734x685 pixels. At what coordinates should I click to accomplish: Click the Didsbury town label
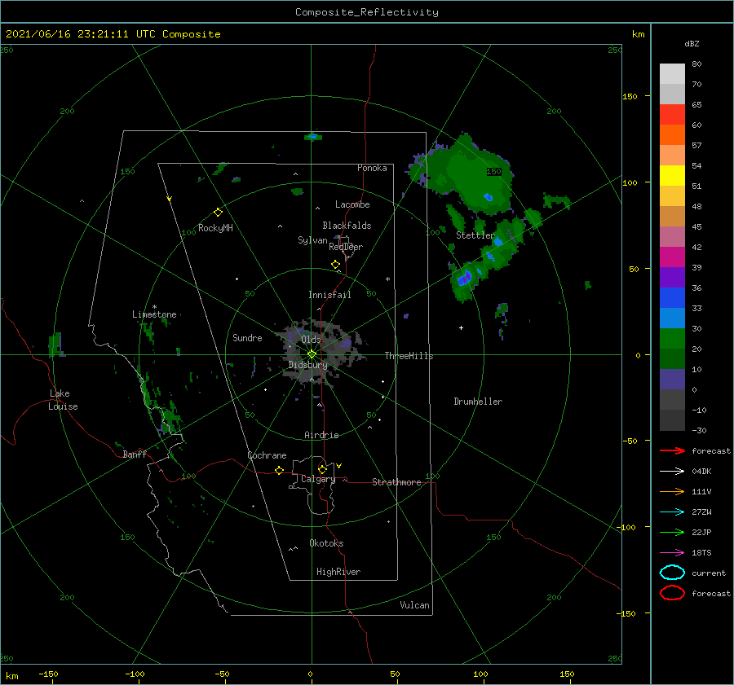(x=308, y=365)
